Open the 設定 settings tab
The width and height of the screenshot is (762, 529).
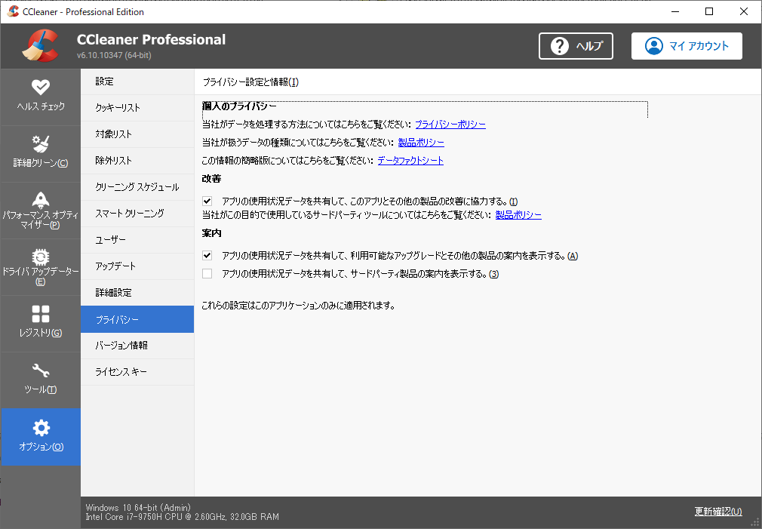(137, 82)
